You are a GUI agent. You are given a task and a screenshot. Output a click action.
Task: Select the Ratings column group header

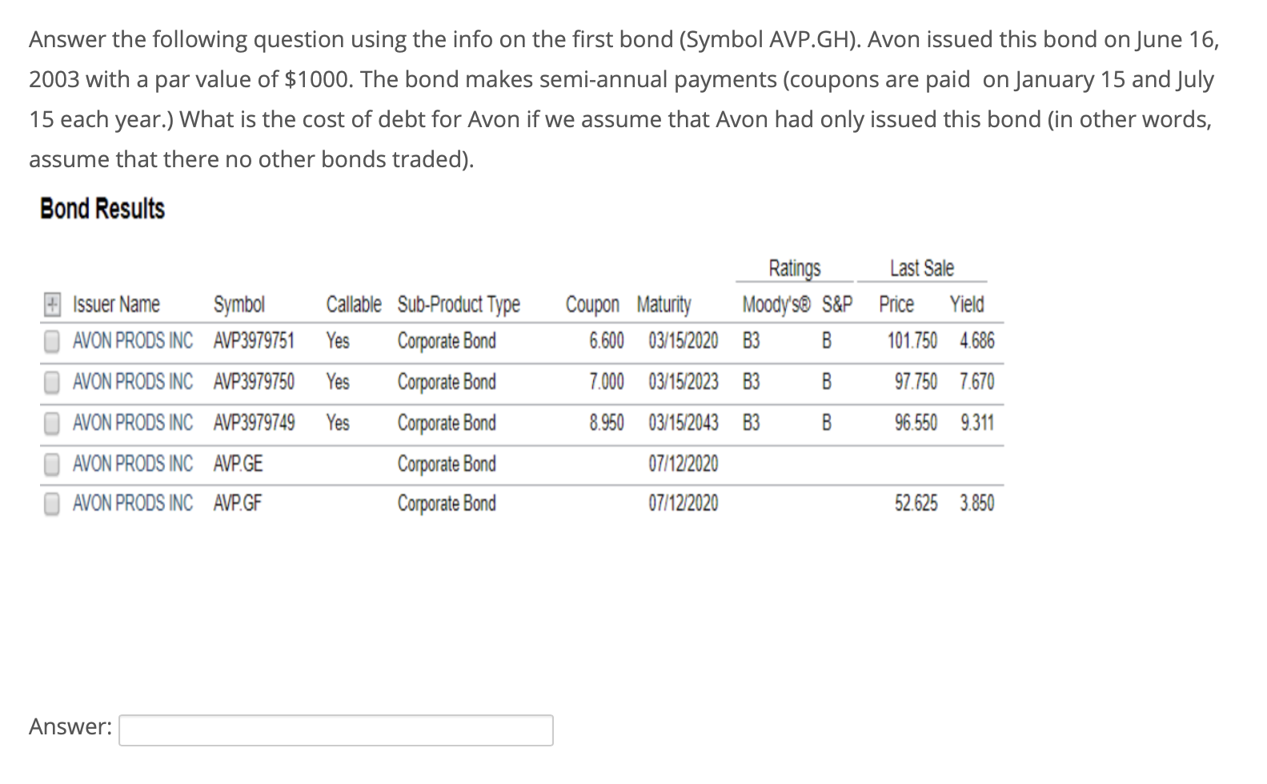coord(794,268)
